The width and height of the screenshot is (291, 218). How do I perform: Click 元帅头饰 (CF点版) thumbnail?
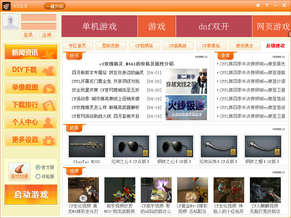click(219, 146)
